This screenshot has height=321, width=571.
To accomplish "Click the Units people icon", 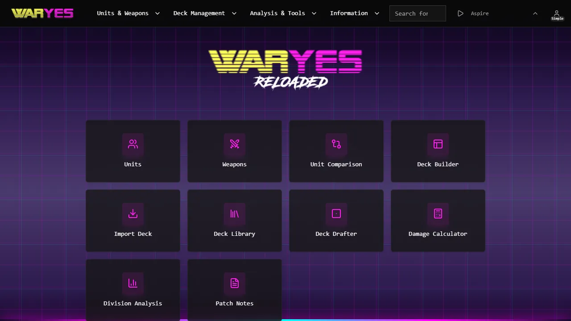I will pos(133,144).
